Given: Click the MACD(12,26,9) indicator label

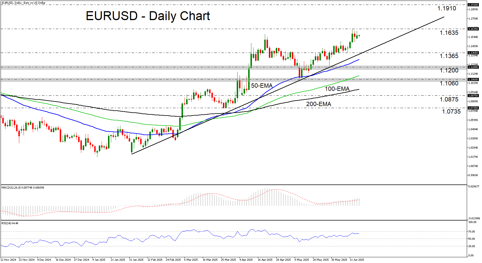Looking at the screenshot, I should pyautogui.click(x=23, y=187).
